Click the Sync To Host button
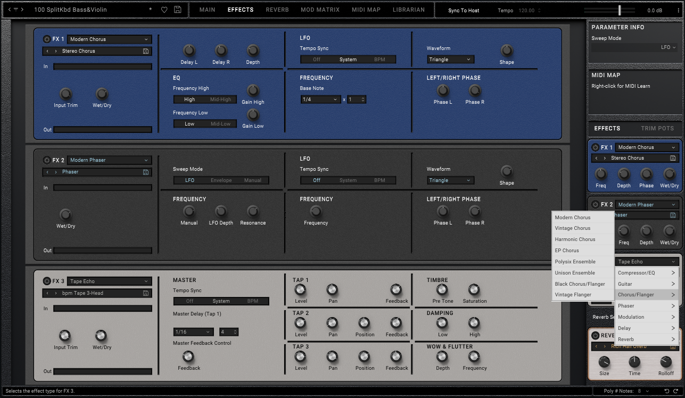This screenshot has height=398, width=685. (x=464, y=11)
